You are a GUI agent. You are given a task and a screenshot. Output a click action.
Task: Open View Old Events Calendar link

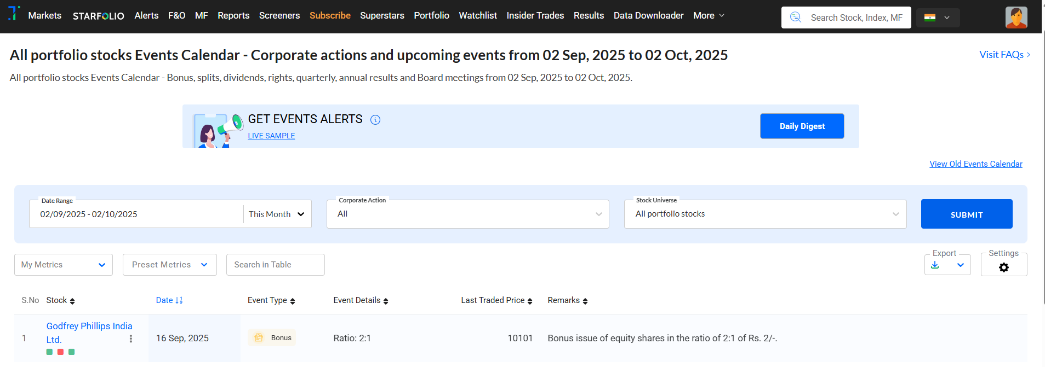point(976,164)
